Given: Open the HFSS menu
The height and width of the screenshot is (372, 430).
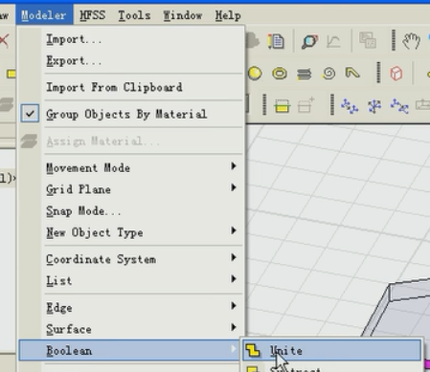Looking at the screenshot, I should [92, 15].
